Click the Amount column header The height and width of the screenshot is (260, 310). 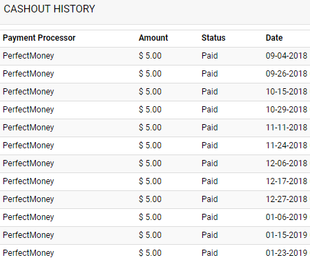coord(153,38)
